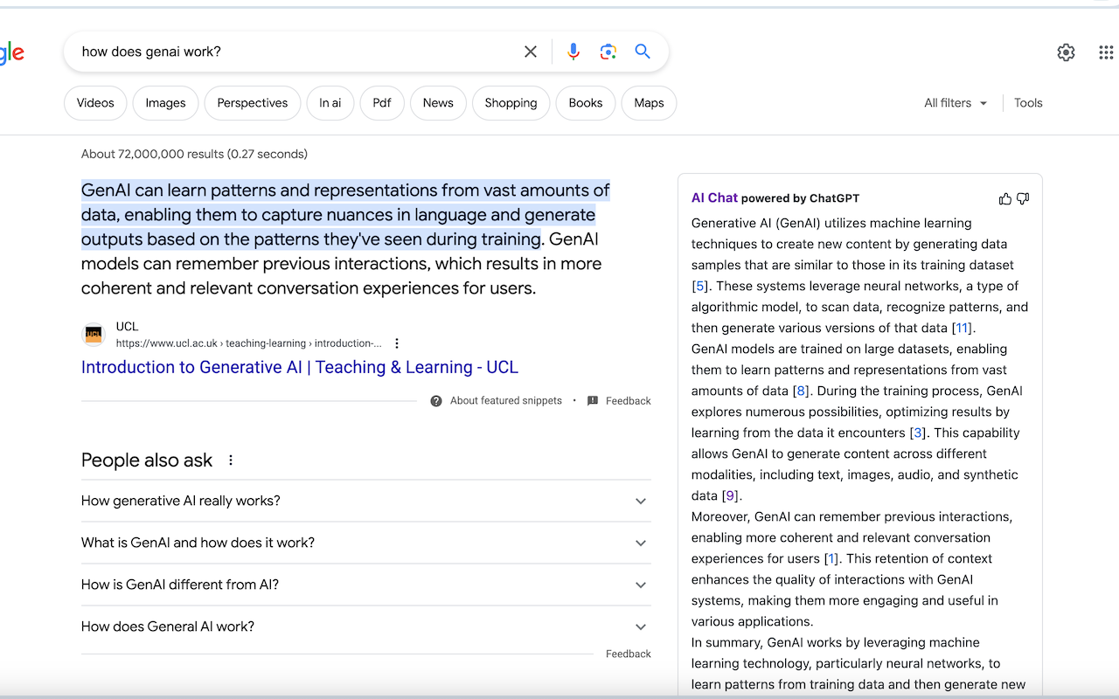Open three-dot menu beside UCL result

coord(397,343)
